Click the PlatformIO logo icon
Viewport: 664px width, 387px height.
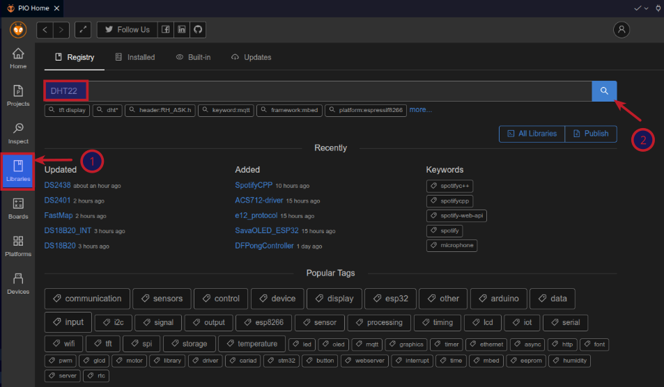[x=18, y=30]
